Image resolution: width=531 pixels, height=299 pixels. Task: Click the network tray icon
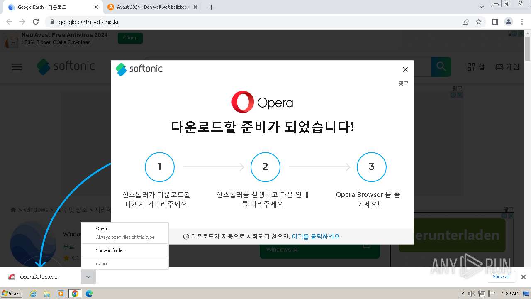pos(482,294)
